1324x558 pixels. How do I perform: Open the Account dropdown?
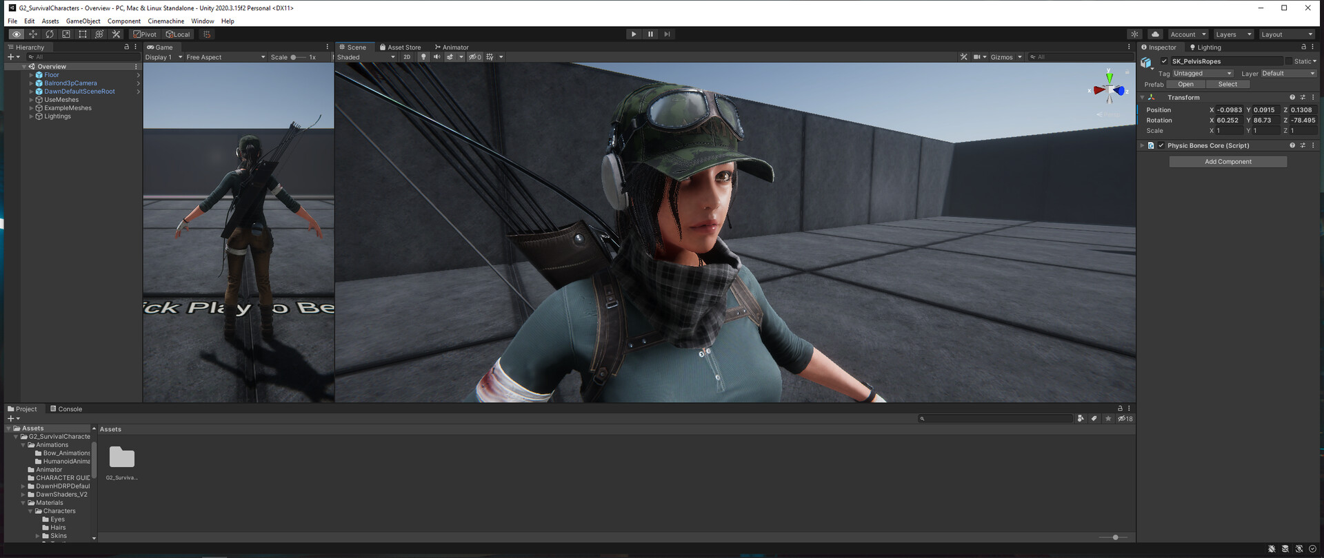pos(1188,34)
